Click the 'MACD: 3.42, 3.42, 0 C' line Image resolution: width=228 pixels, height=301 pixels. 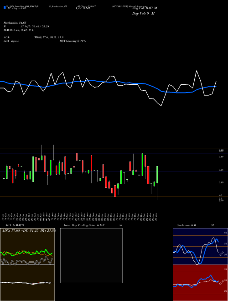[x=19, y=30]
